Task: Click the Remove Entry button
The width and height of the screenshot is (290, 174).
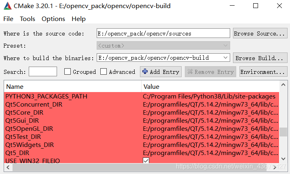Action: point(210,72)
